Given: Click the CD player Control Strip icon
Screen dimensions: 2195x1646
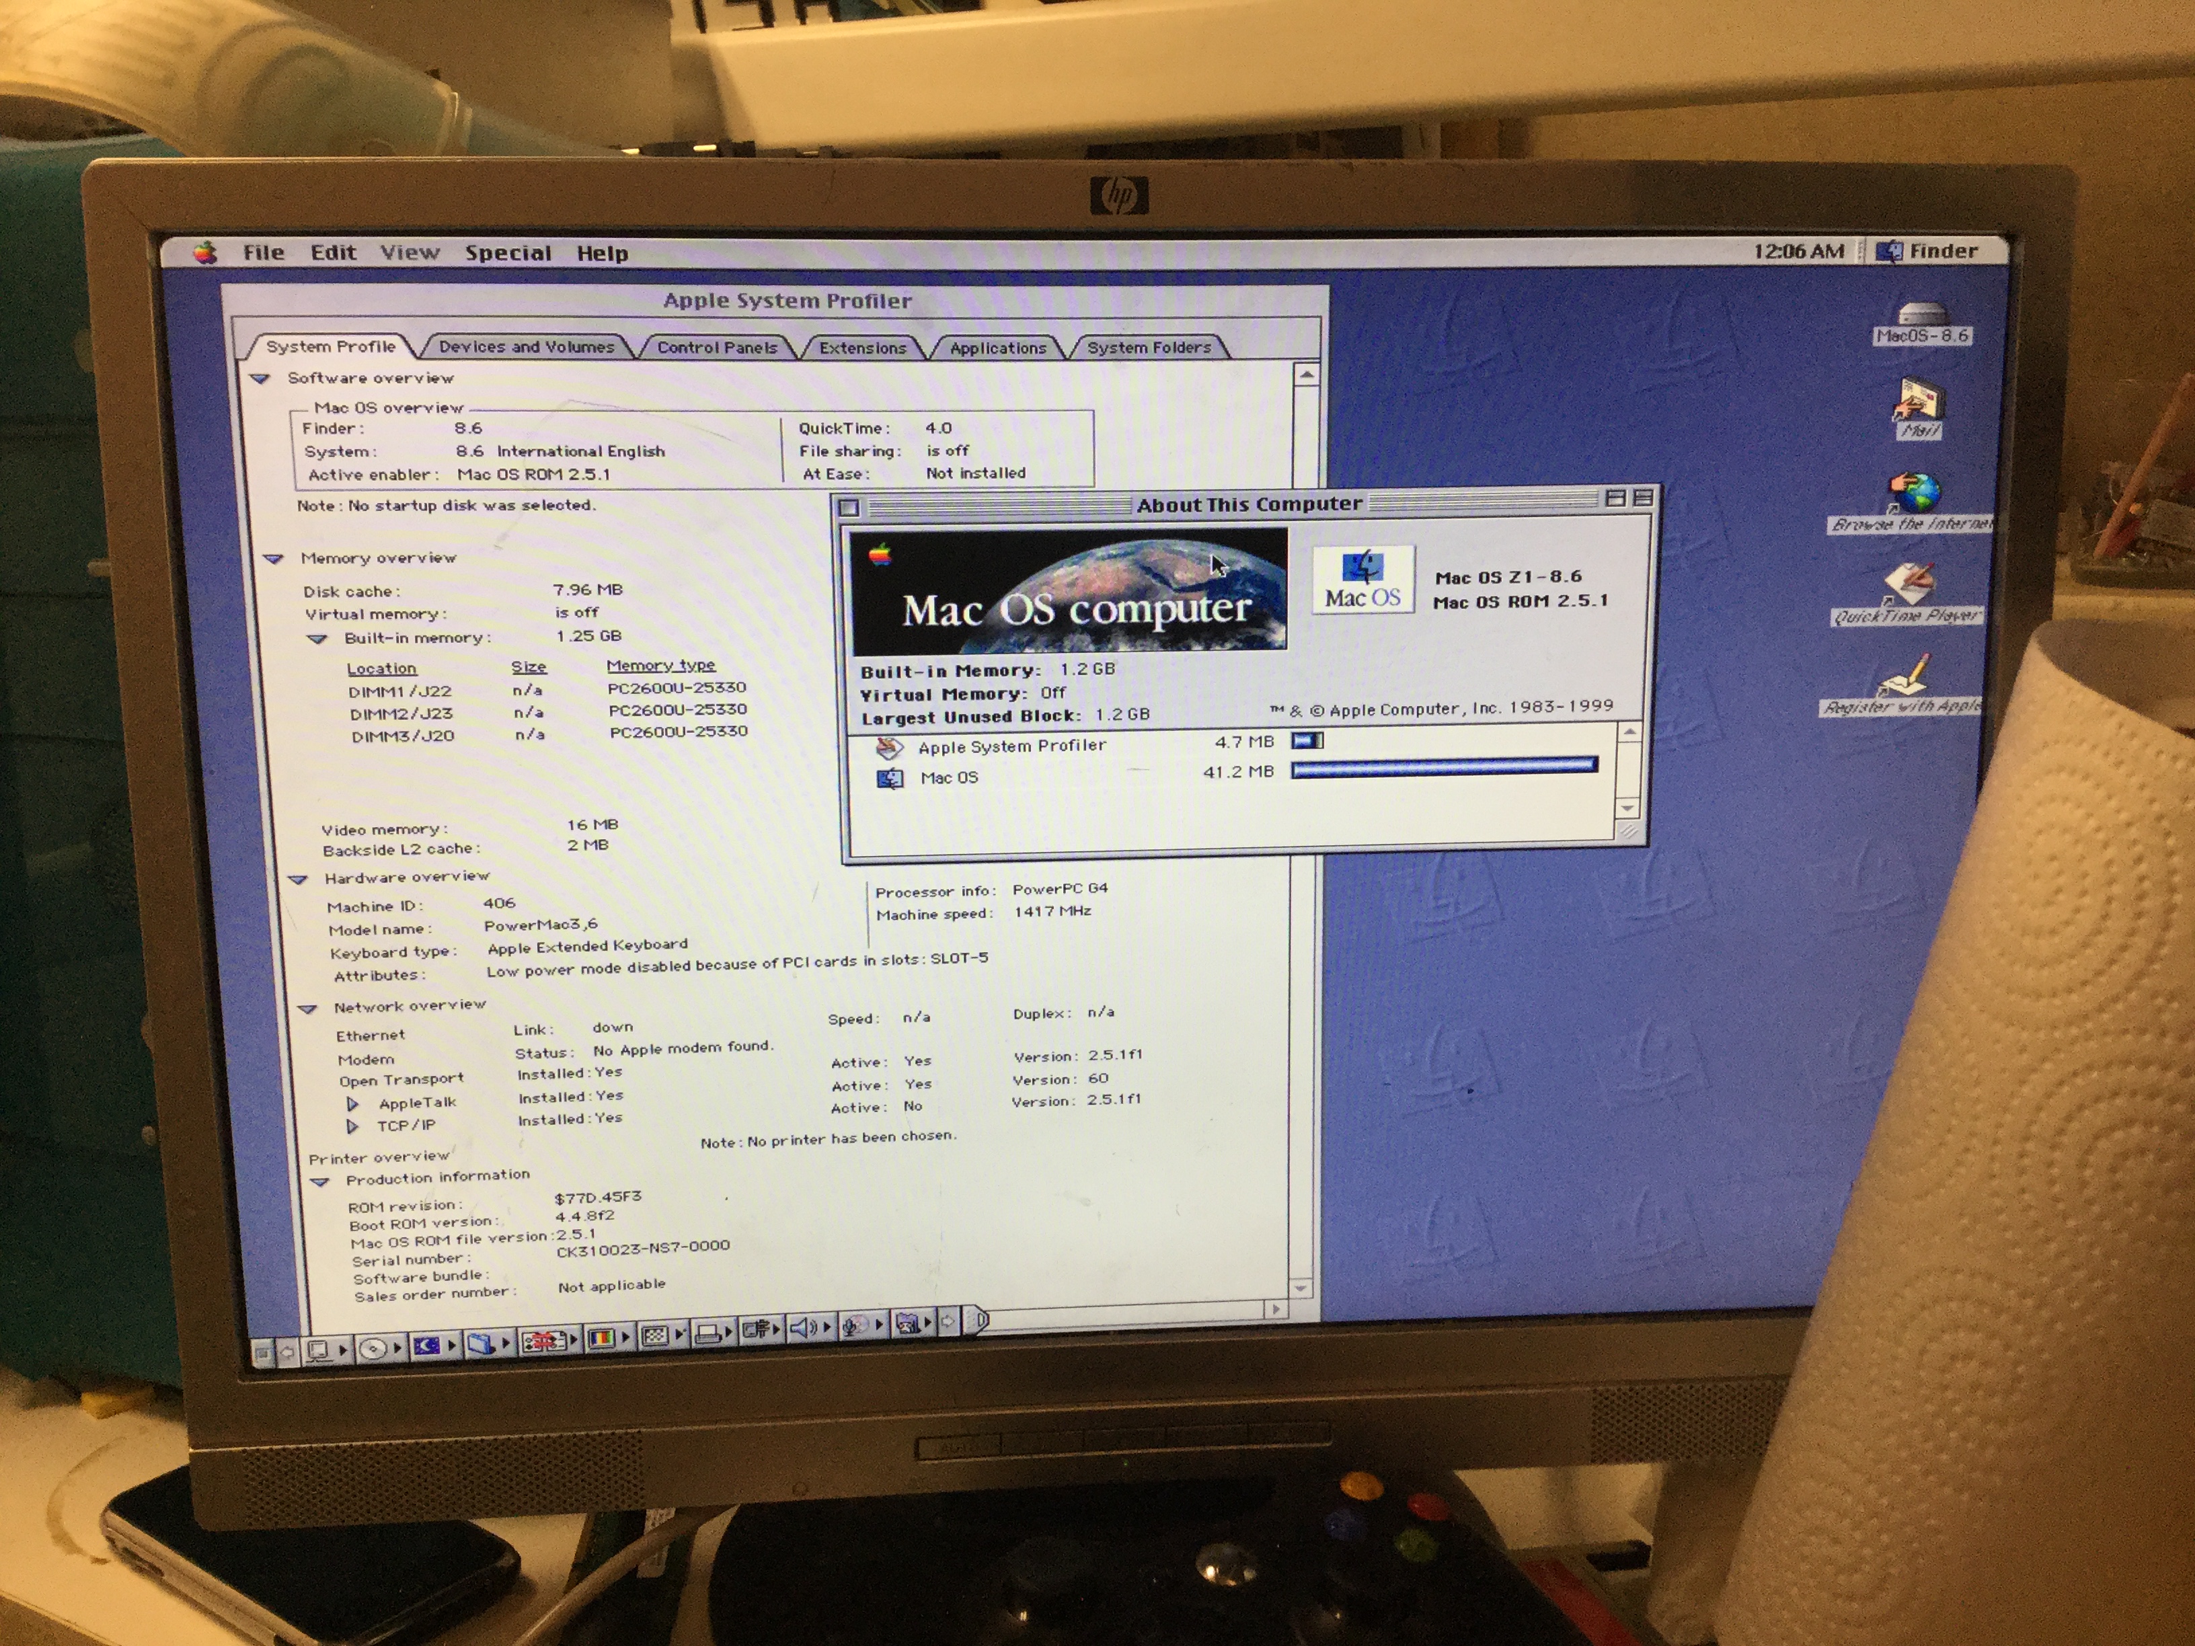Looking at the screenshot, I should click(373, 1348).
